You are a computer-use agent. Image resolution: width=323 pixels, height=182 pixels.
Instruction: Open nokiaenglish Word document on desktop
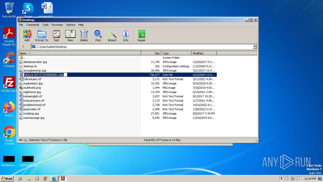point(47,10)
